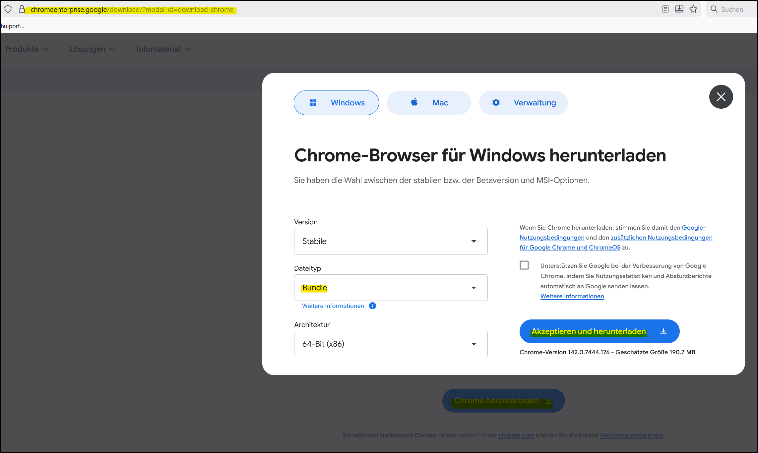758x453 pixels.
Task: Open the browser downloads panel
Action: coord(679,9)
